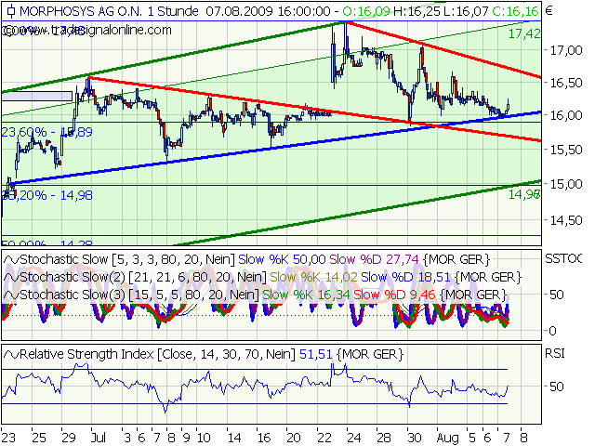Click the line icon before Stochastic Slow [5, 3, 3]
The height and width of the screenshot is (446, 595).
(11, 260)
